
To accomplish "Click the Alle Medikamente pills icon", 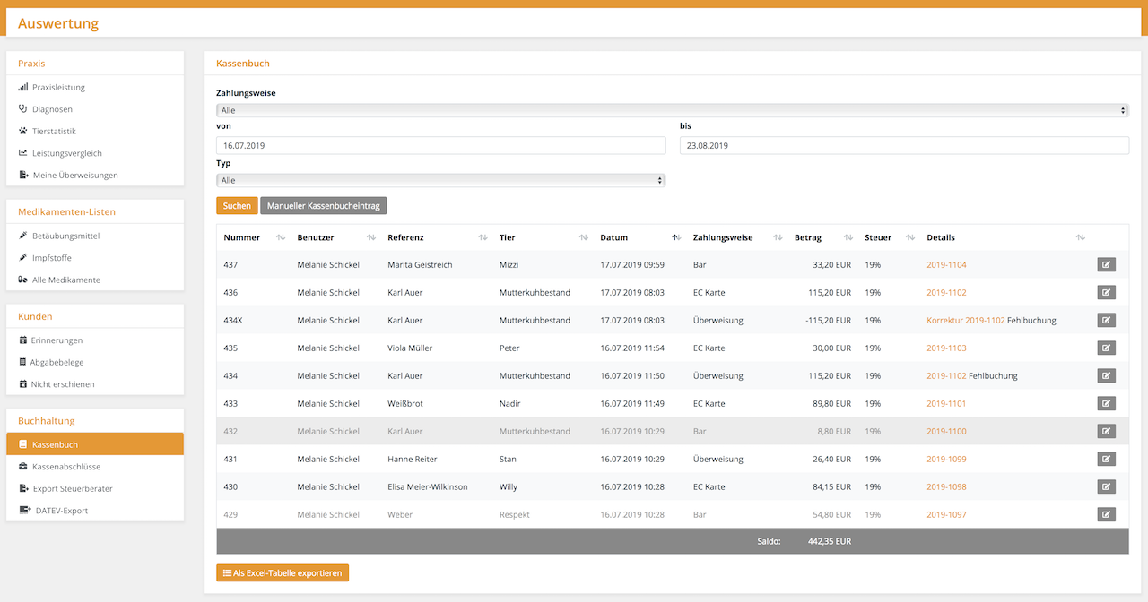I will point(23,279).
